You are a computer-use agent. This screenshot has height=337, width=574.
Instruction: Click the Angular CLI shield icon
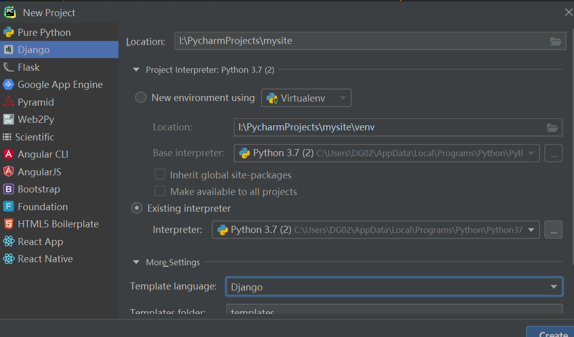pyautogui.click(x=9, y=154)
